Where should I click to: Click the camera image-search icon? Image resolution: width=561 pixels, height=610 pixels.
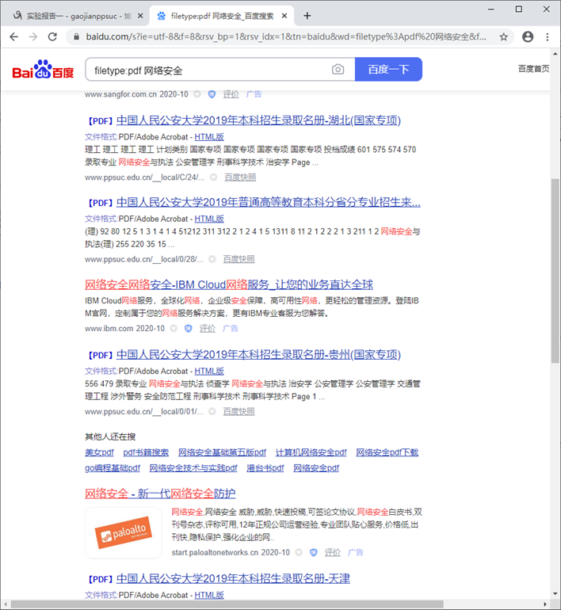338,69
